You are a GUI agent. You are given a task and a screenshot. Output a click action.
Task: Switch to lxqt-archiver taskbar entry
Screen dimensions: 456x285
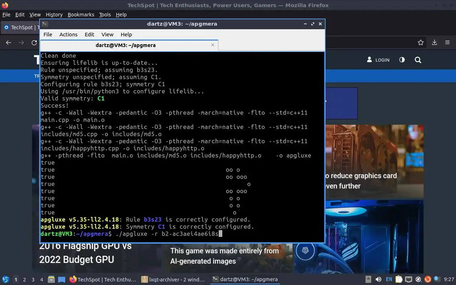(x=173, y=279)
